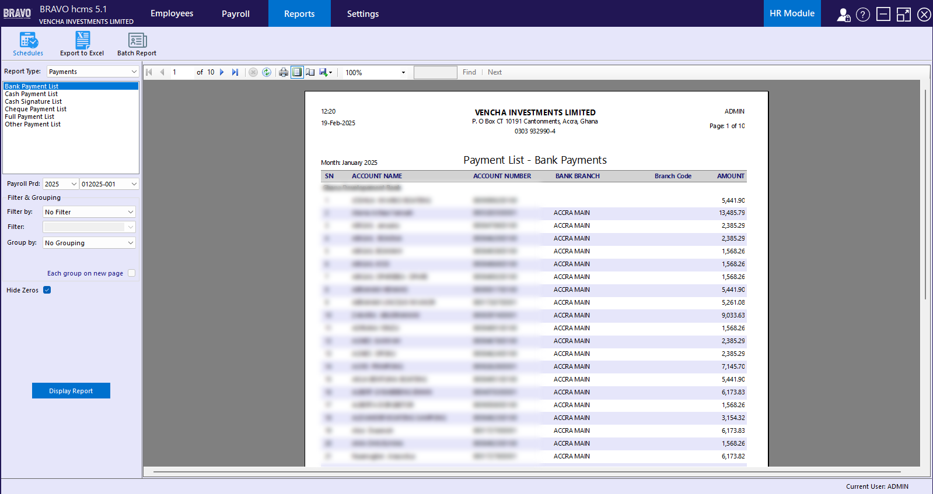Viewport: 933px width, 494px height.
Task: Open the Schedules tool
Action: pyautogui.click(x=28, y=44)
